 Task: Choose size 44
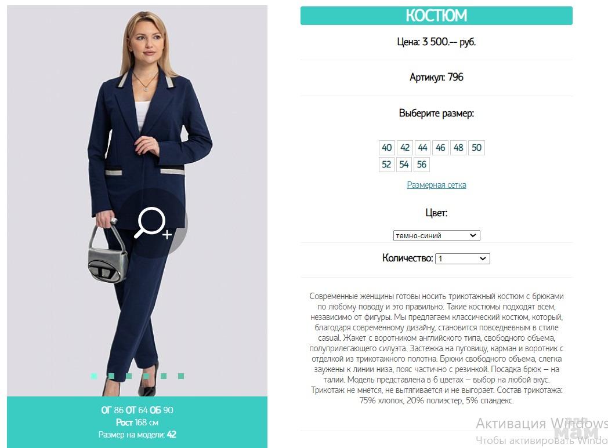[x=422, y=148]
